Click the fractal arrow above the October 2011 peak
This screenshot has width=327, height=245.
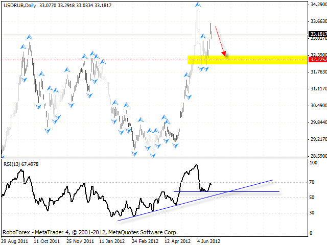pyautogui.click(x=30, y=37)
